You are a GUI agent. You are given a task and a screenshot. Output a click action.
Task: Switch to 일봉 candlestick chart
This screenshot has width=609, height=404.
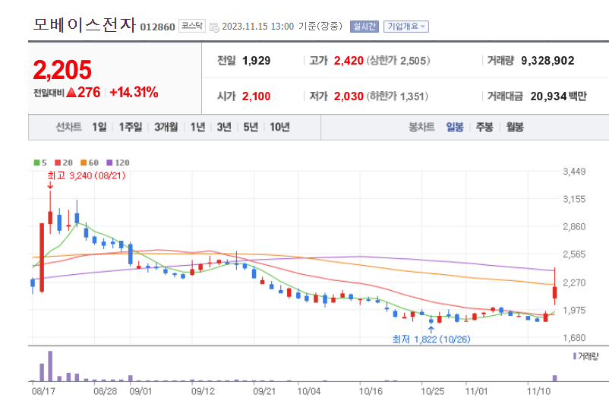[x=455, y=127]
